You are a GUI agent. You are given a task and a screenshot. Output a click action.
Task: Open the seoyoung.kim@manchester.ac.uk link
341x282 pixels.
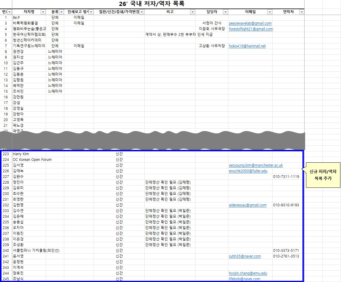[256, 165]
